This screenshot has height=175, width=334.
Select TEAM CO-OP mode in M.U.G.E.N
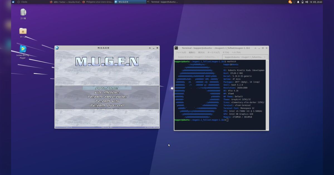[x=107, y=105]
